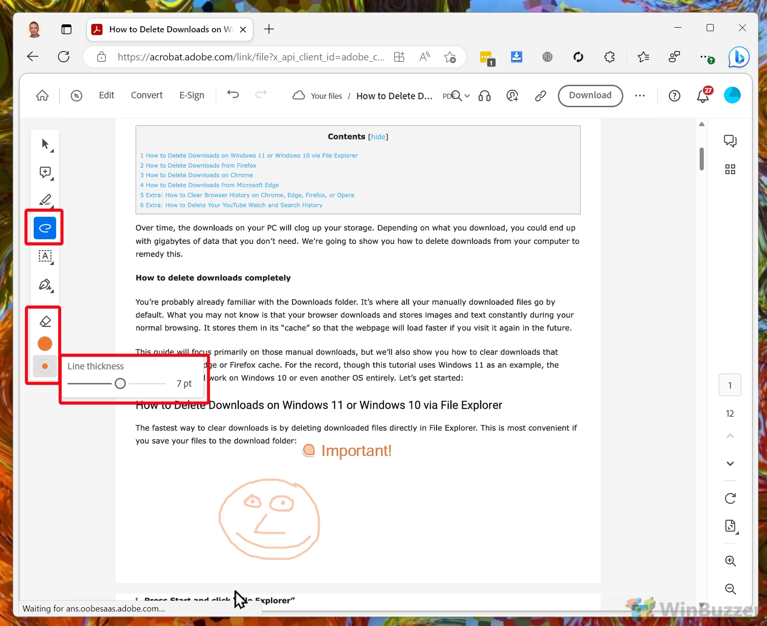Select the highlighter tool

click(45, 200)
